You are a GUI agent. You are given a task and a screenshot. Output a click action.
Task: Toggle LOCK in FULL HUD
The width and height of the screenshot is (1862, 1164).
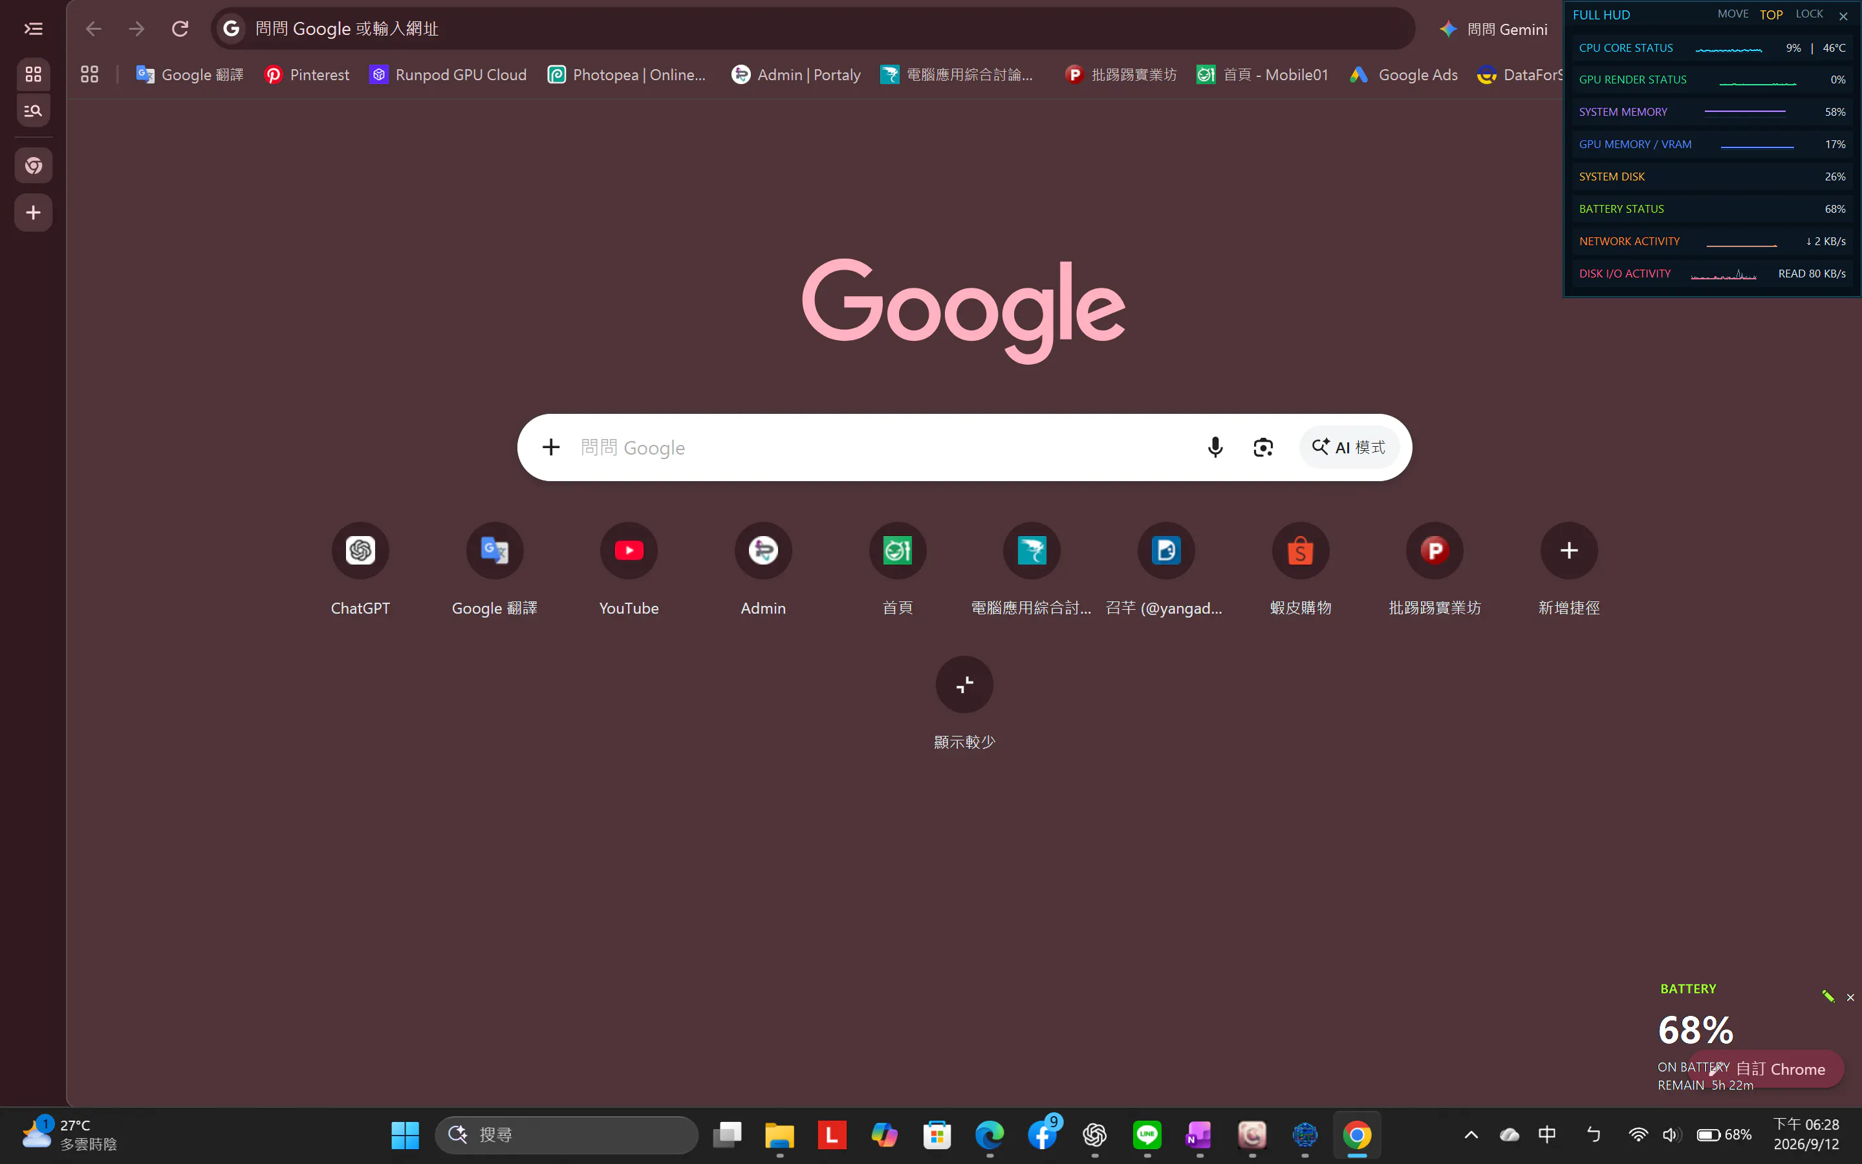[x=1809, y=14]
